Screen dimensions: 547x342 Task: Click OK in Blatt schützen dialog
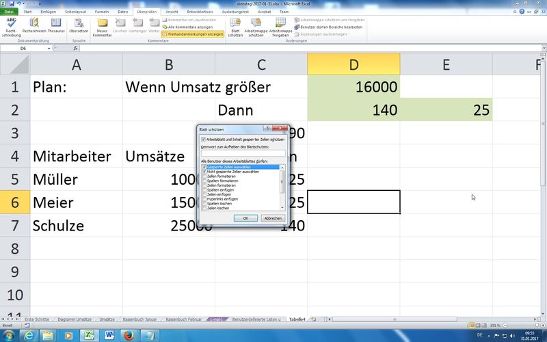(245, 218)
